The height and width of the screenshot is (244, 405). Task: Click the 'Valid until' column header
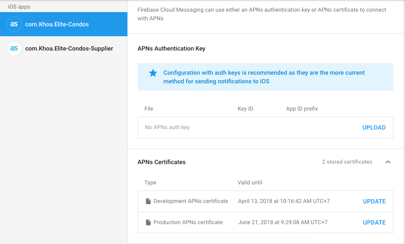(250, 183)
